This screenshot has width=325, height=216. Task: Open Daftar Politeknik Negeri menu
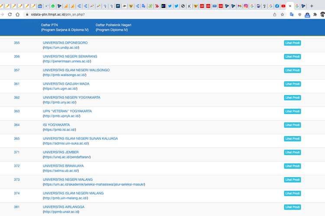[x=113, y=28]
